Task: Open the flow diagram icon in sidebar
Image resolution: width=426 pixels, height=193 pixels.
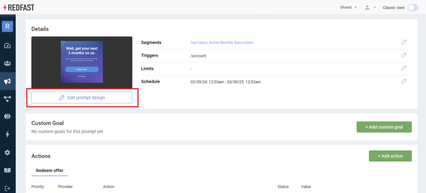Action: [8, 99]
